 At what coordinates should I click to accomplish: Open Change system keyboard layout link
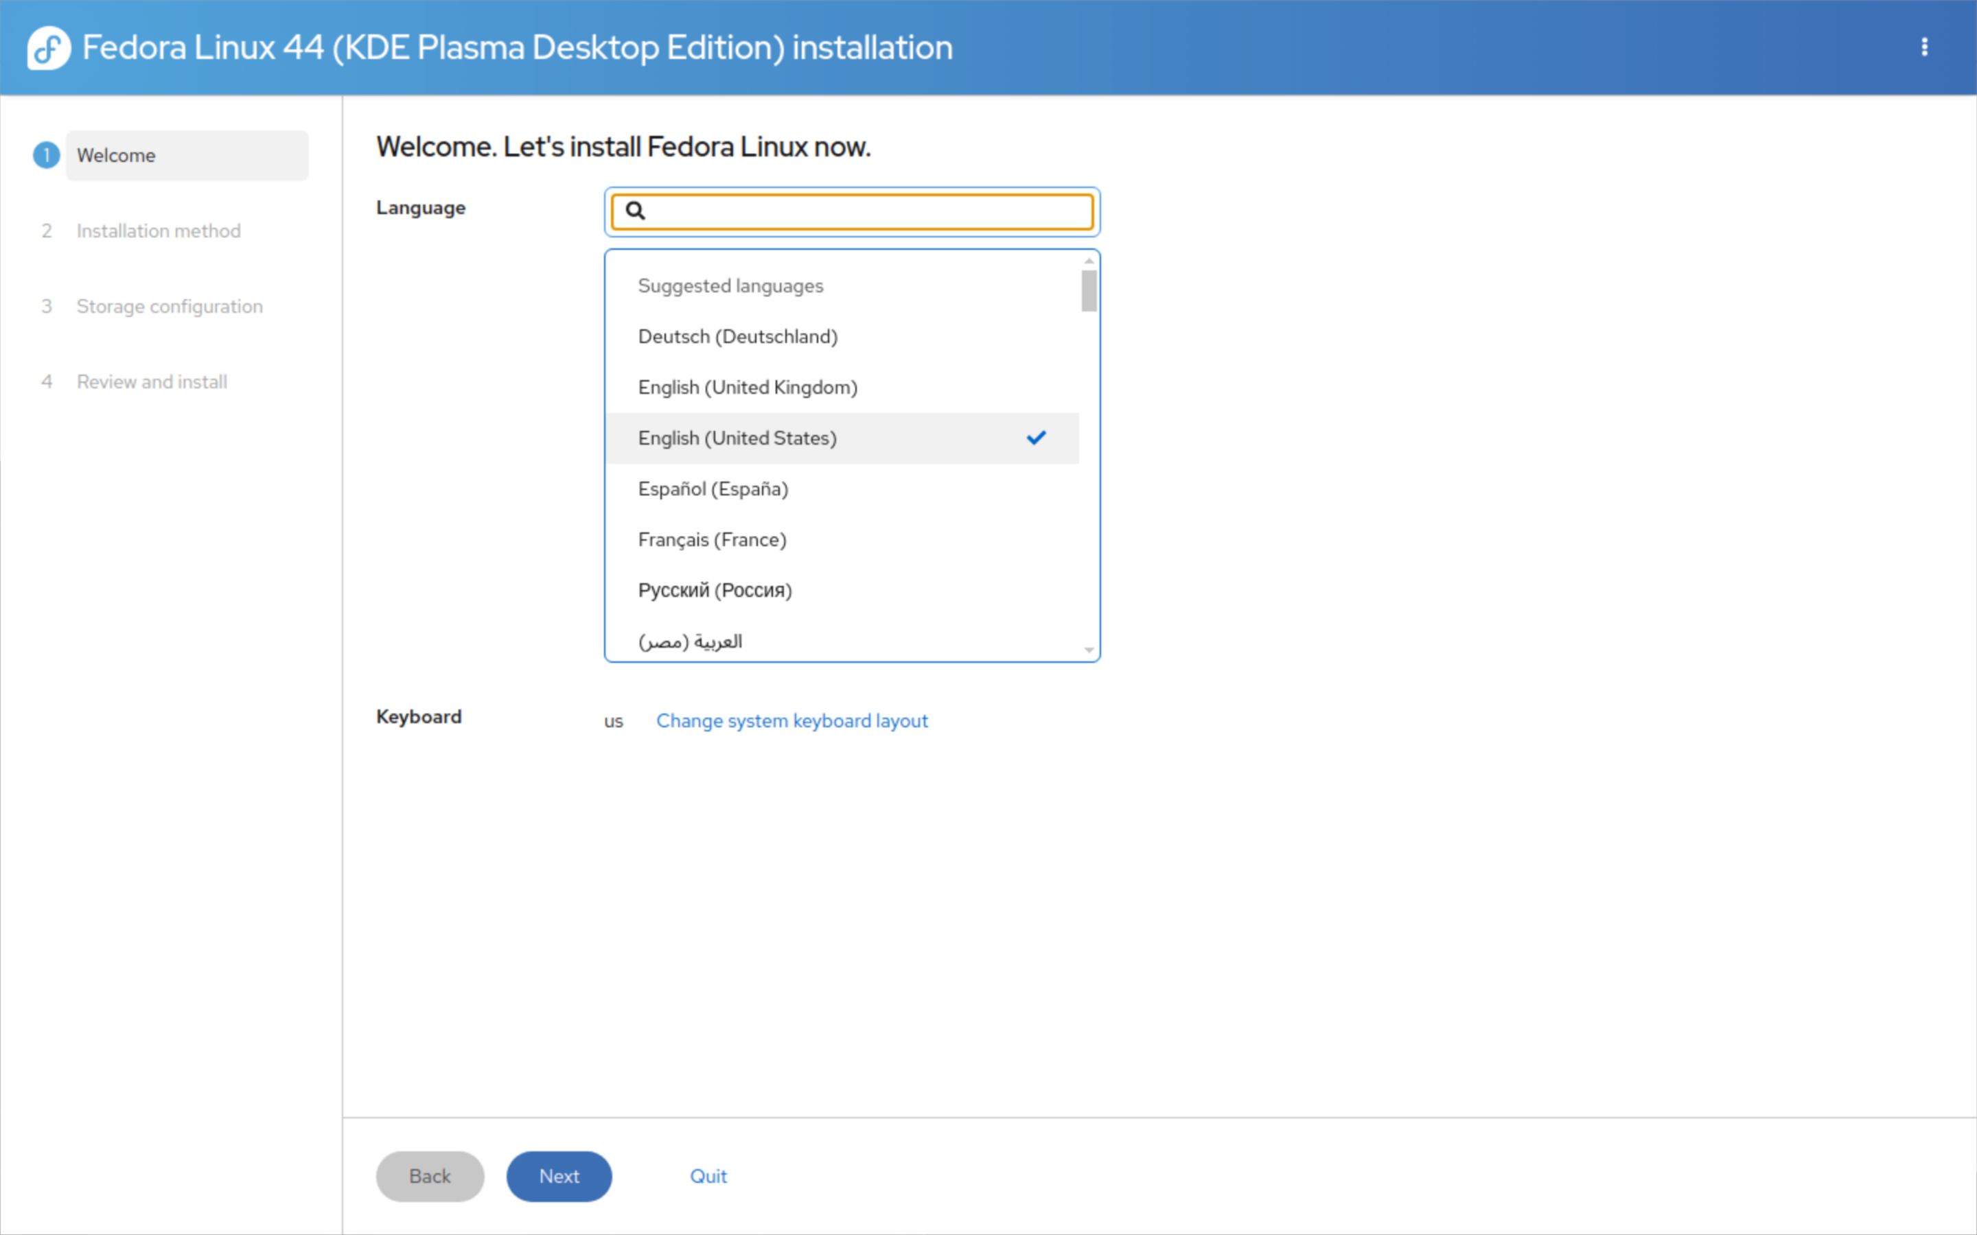(791, 720)
